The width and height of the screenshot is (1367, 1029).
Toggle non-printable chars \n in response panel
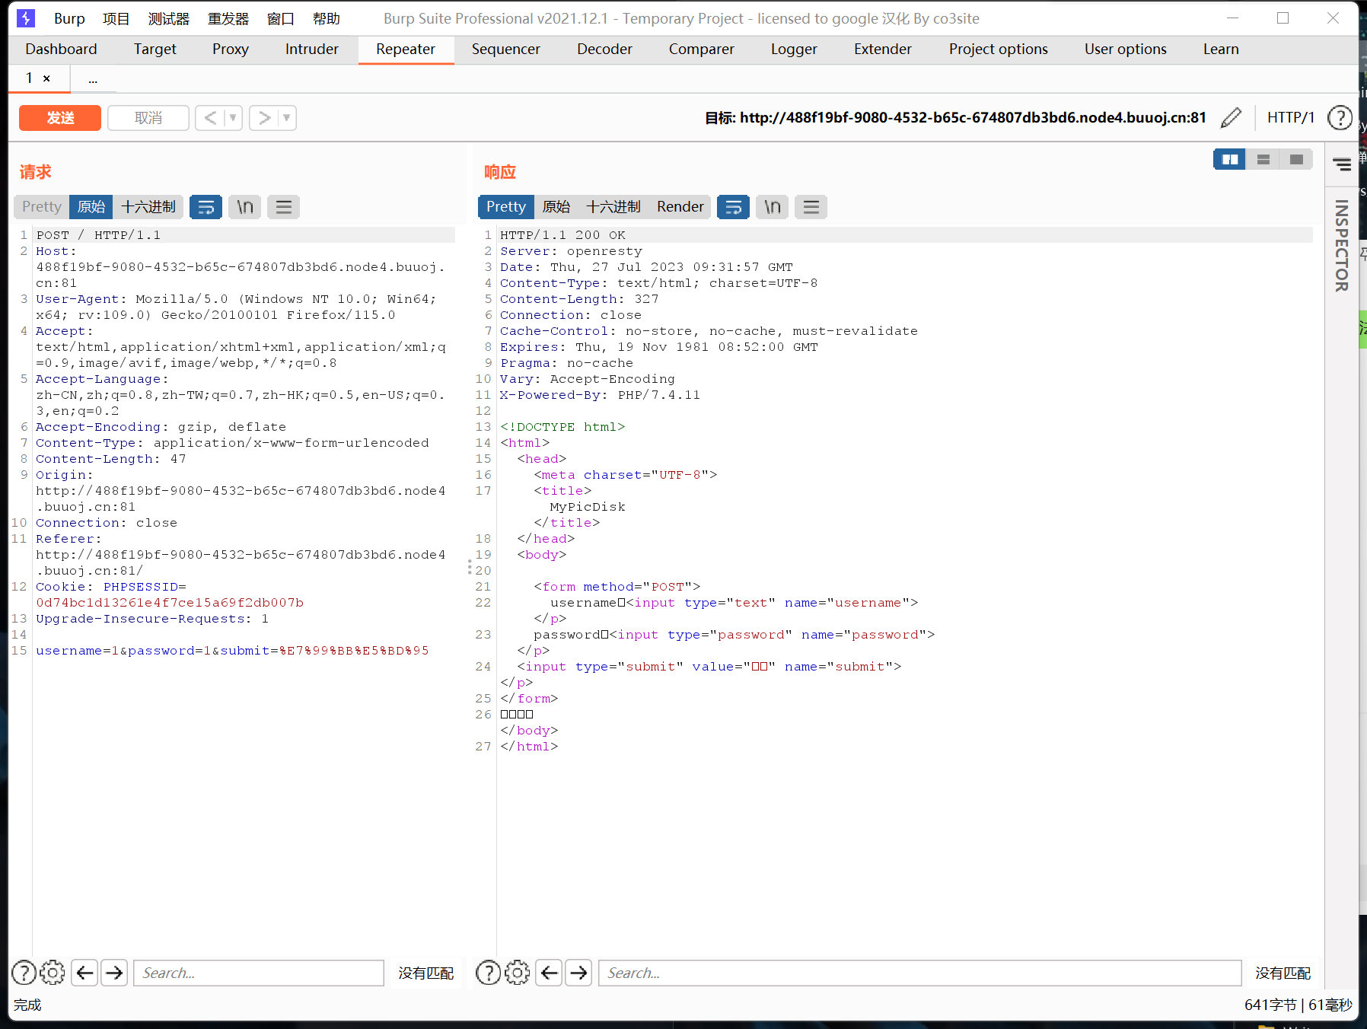pyautogui.click(x=773, y=207)
